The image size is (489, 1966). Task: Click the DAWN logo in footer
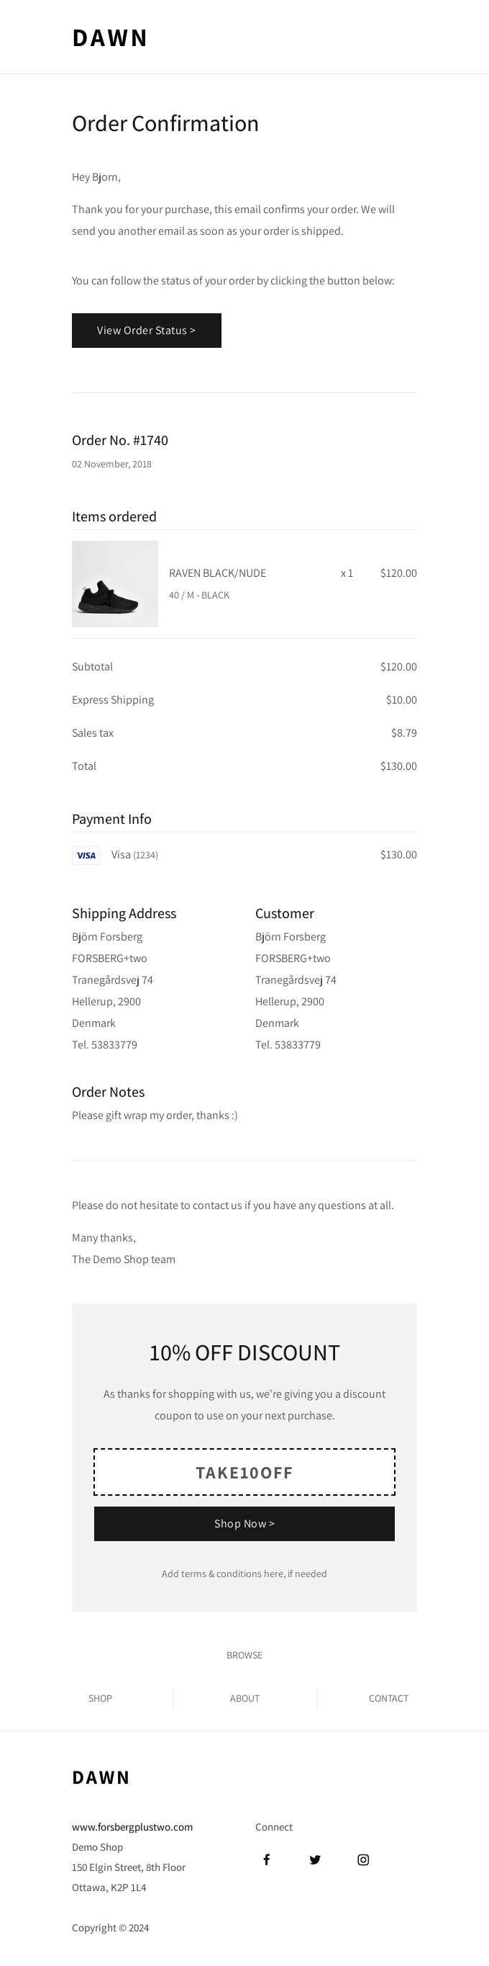101,1777
